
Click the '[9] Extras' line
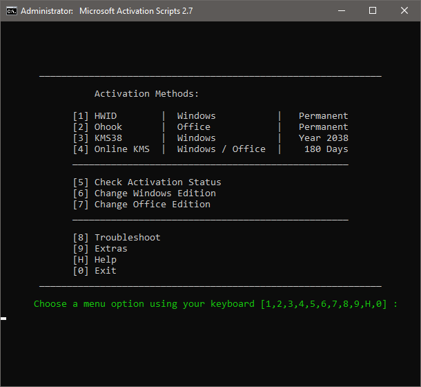pos(100,249)
